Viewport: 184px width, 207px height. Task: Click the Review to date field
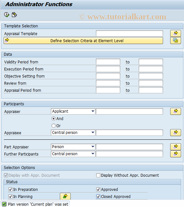click(x=151, y=83)
